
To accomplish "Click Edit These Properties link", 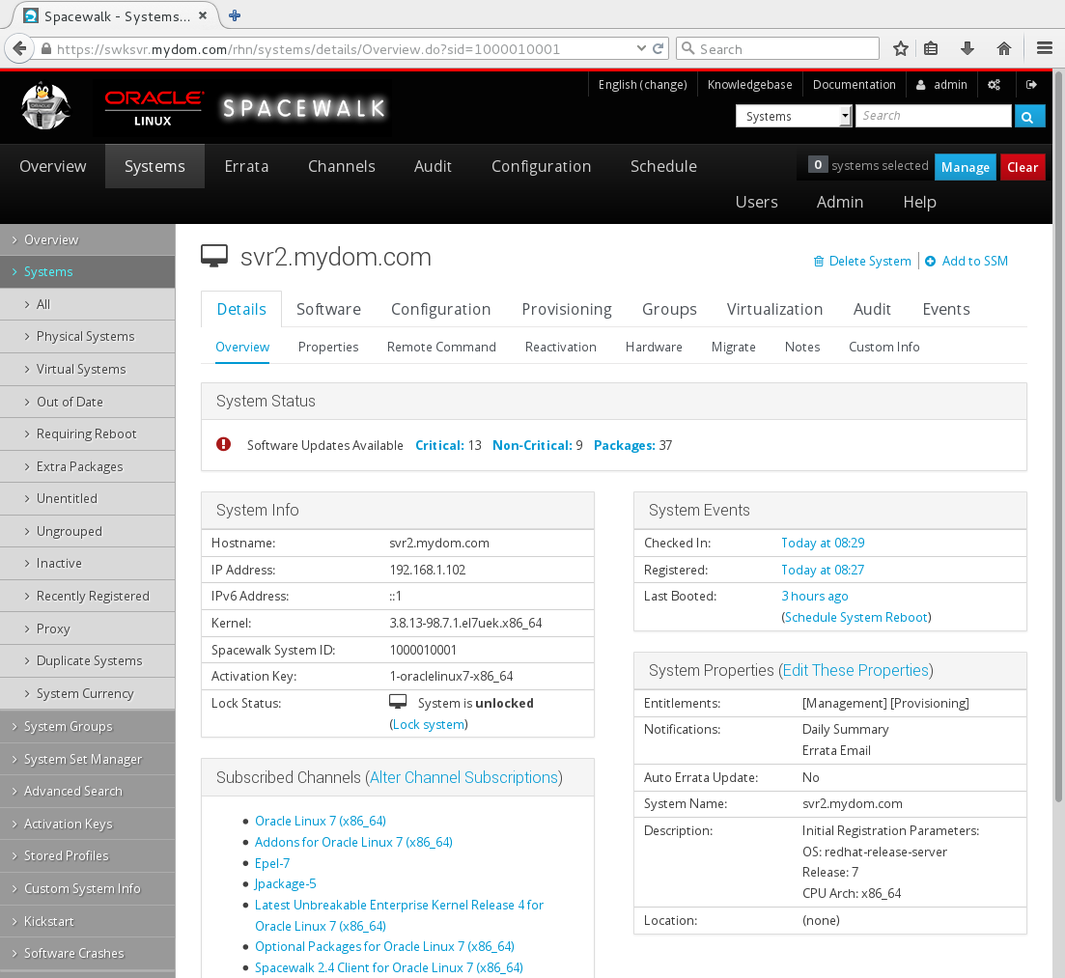I will coord(855,670).
